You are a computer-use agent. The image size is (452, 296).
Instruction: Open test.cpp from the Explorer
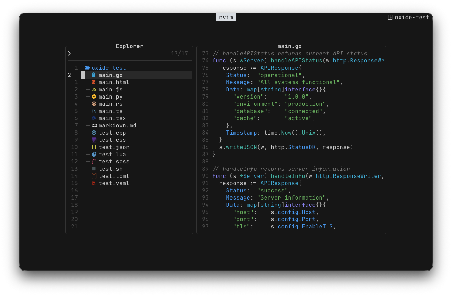point(112,133)
